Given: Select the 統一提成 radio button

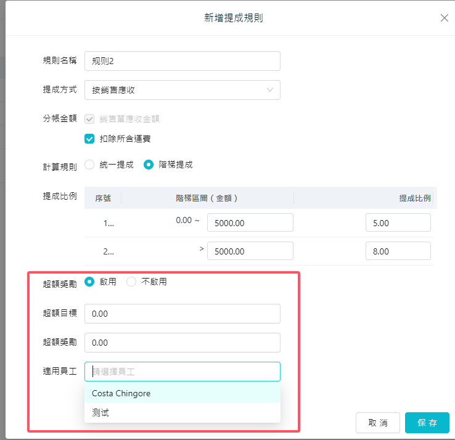Looking at the screenshot, I should 89,165.
